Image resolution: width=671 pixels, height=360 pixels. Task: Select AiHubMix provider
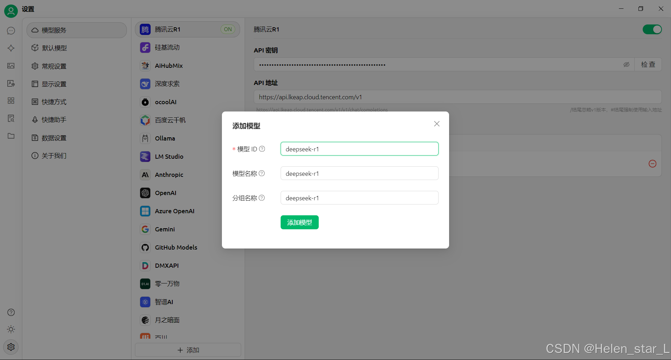pos(187,66)
